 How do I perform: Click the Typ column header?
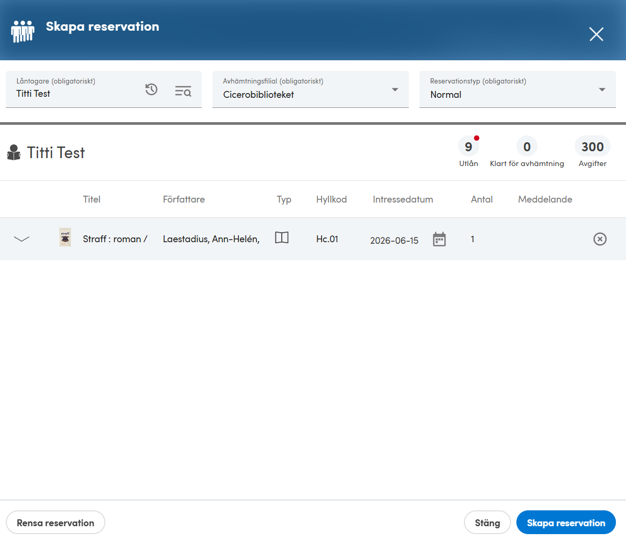284,200
